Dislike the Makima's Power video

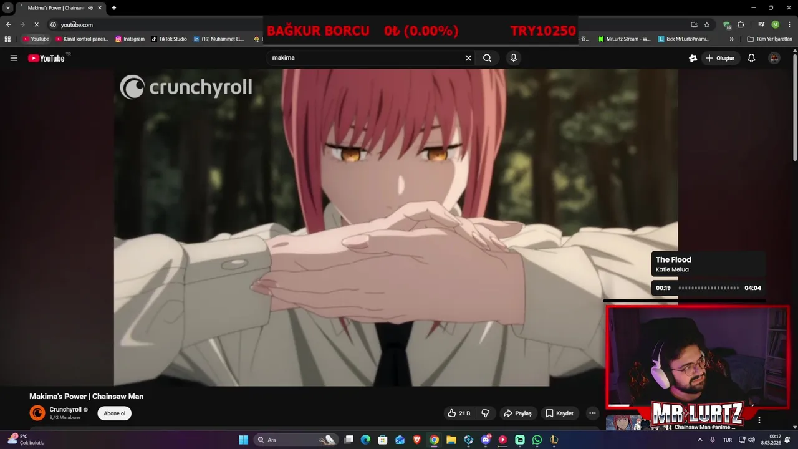[x=485, y=413]
